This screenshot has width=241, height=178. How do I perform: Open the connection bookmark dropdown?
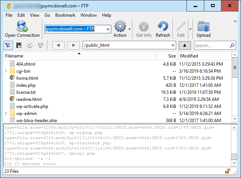pos(108,29)
